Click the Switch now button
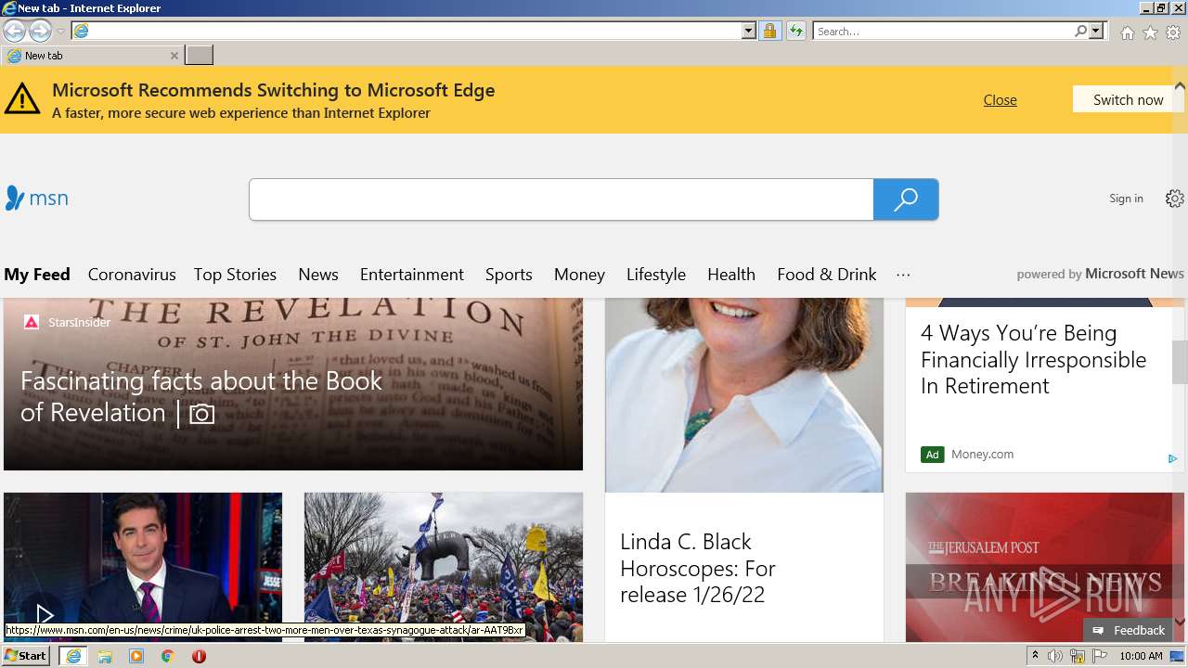This screenshot has height=668, width=1188. click(x=1128, y=99)
